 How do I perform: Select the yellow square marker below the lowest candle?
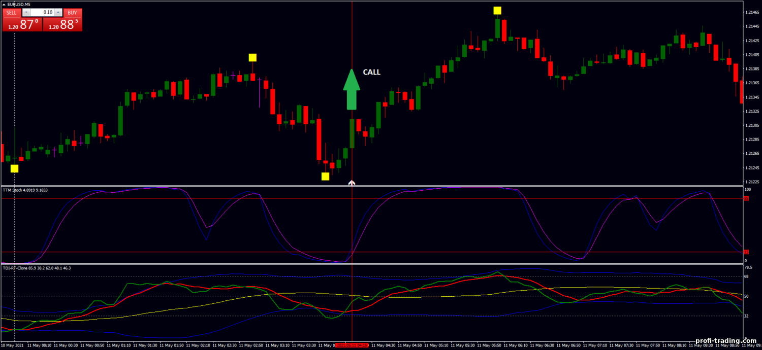click(x=325, y=177)
